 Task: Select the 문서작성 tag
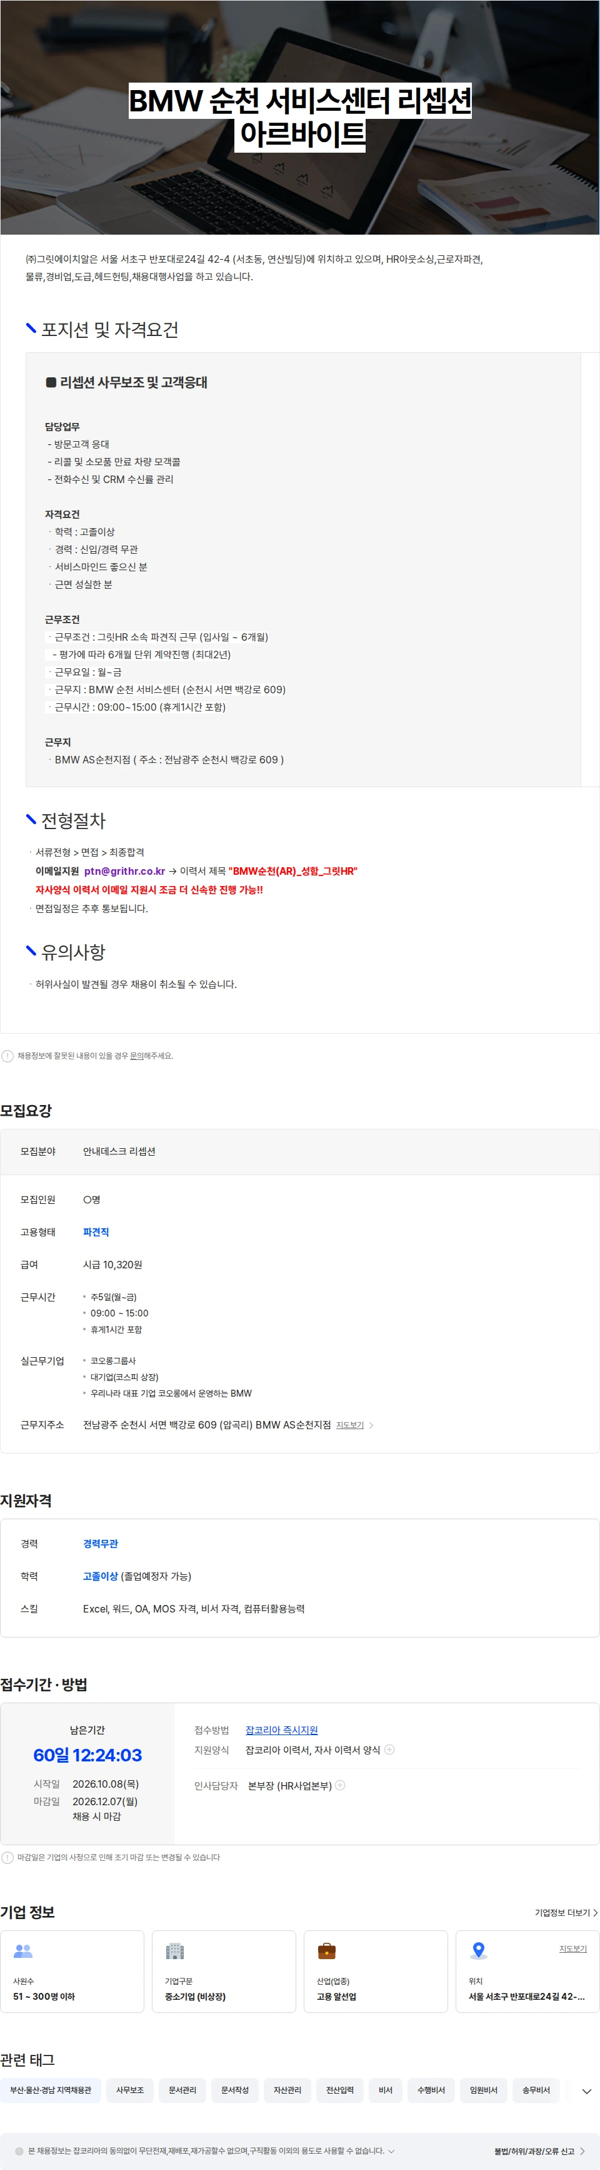coord(235,2090)
